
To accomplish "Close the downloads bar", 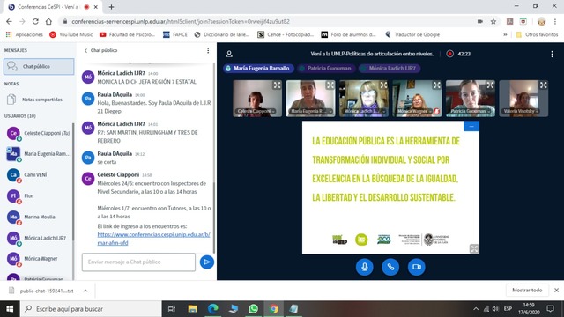I will click(x=556, y=290).
